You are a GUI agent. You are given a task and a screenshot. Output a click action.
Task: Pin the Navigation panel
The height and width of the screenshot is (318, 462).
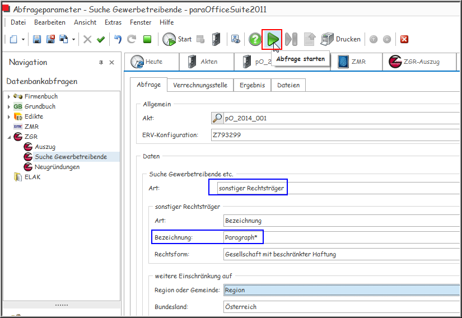coord(101,63)
